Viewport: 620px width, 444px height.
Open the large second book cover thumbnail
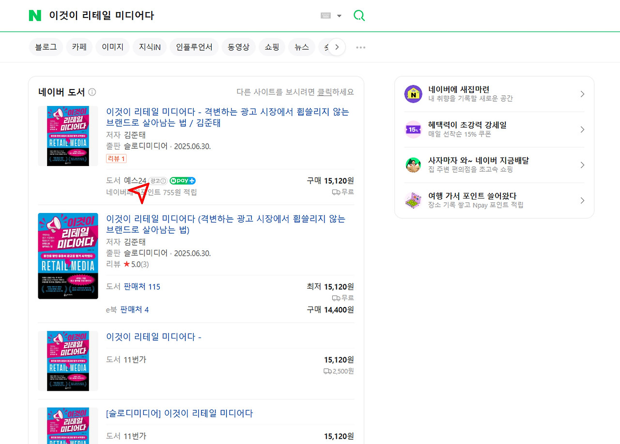pos(68,256)
